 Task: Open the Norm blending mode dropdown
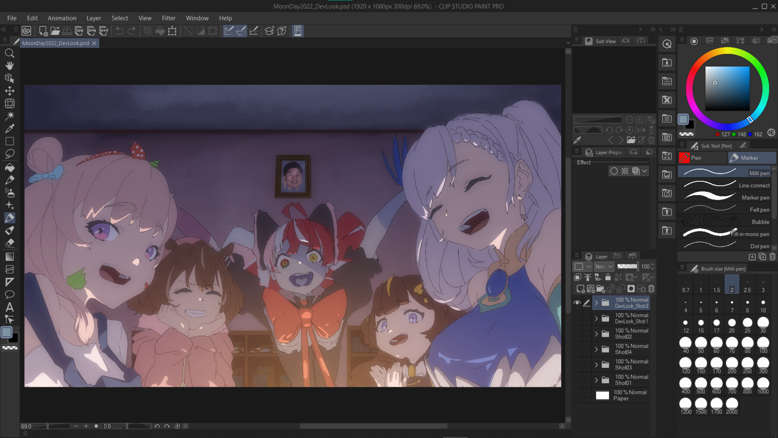[x=604, y=266]
